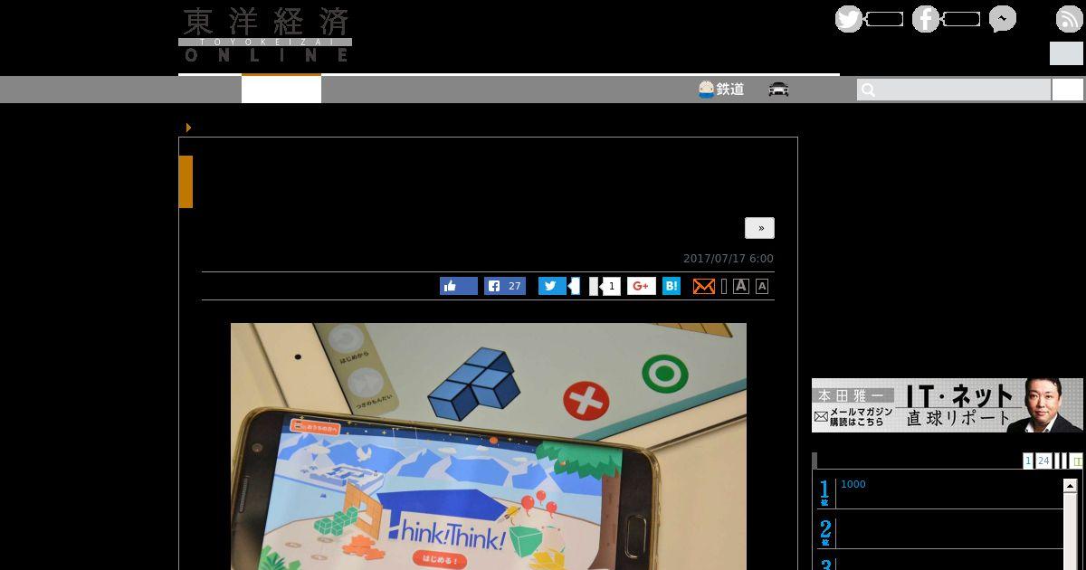Click the light grey button below the RSS icon

pos(1066,53)
